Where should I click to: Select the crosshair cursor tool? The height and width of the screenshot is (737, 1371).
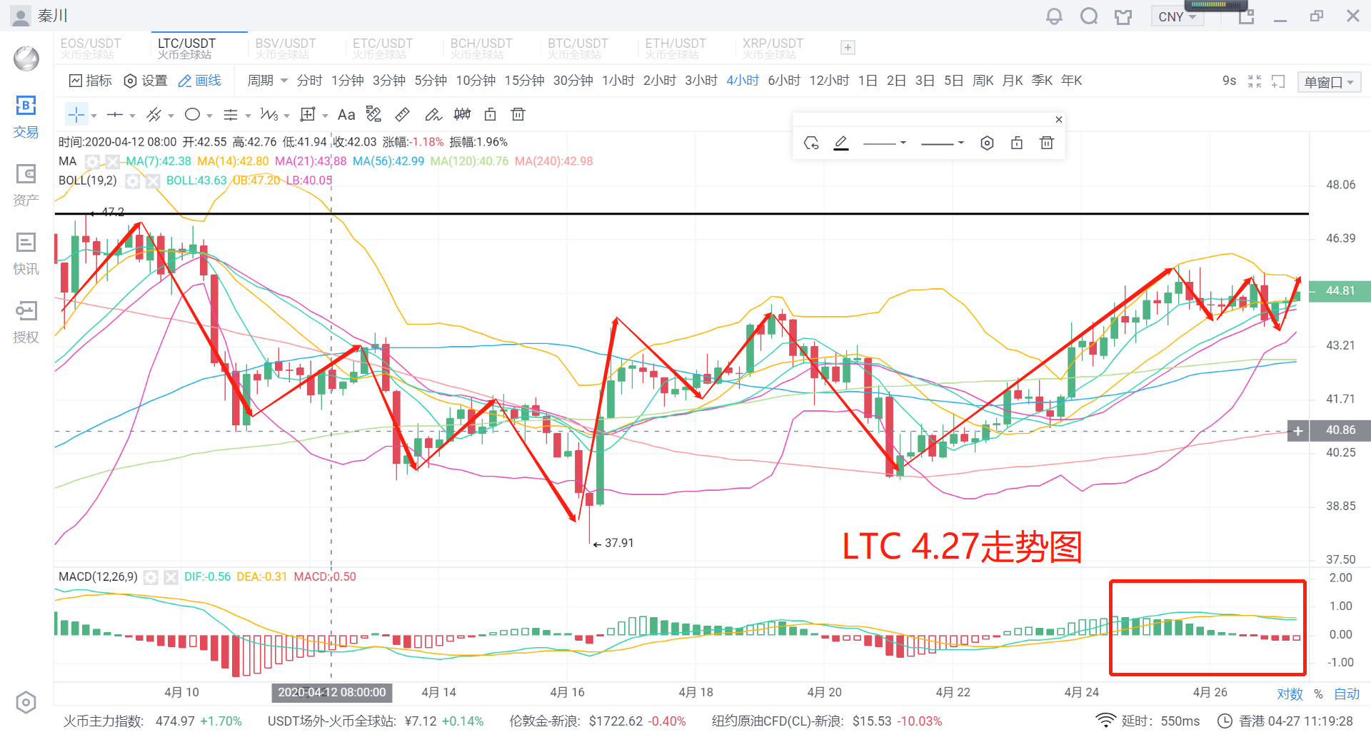[x=76, y=114]
